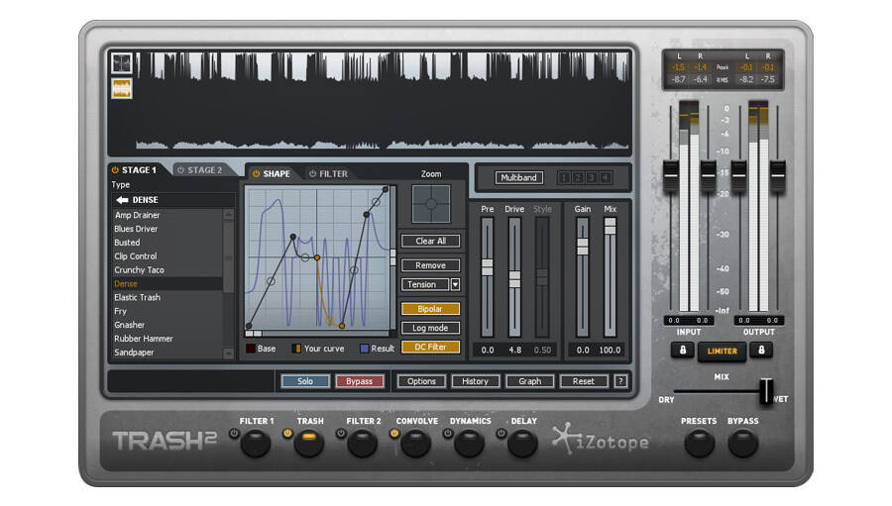892x506 pixels.
Task: Select the spectrum view icon above the waveform
Action: [121, 63]
